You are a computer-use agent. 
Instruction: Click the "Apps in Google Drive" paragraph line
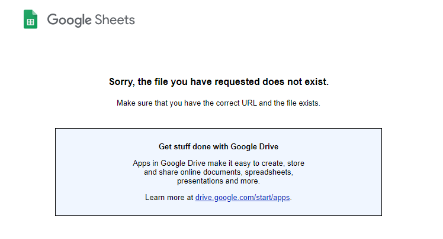point(219,163)
